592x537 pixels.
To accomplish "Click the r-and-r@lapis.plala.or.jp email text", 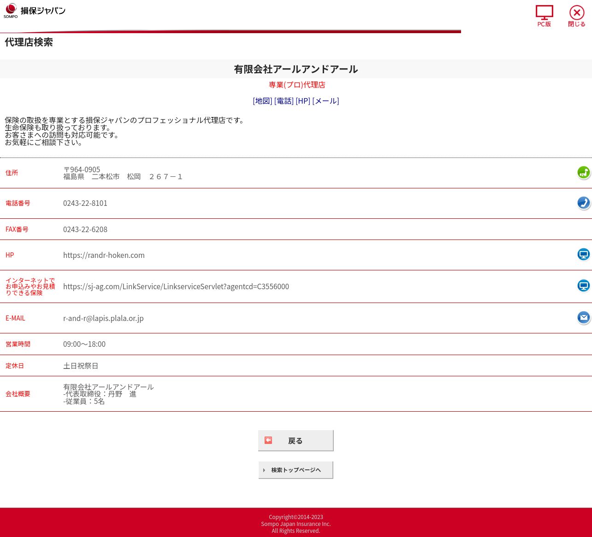I will click(x=103, y=318).
